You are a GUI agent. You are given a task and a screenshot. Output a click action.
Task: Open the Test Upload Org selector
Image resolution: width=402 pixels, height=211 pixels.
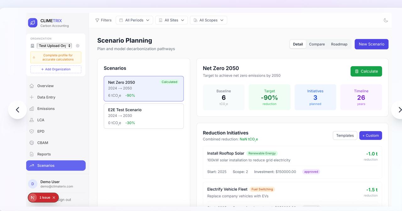pyautogui.click(x=54, y=45)
